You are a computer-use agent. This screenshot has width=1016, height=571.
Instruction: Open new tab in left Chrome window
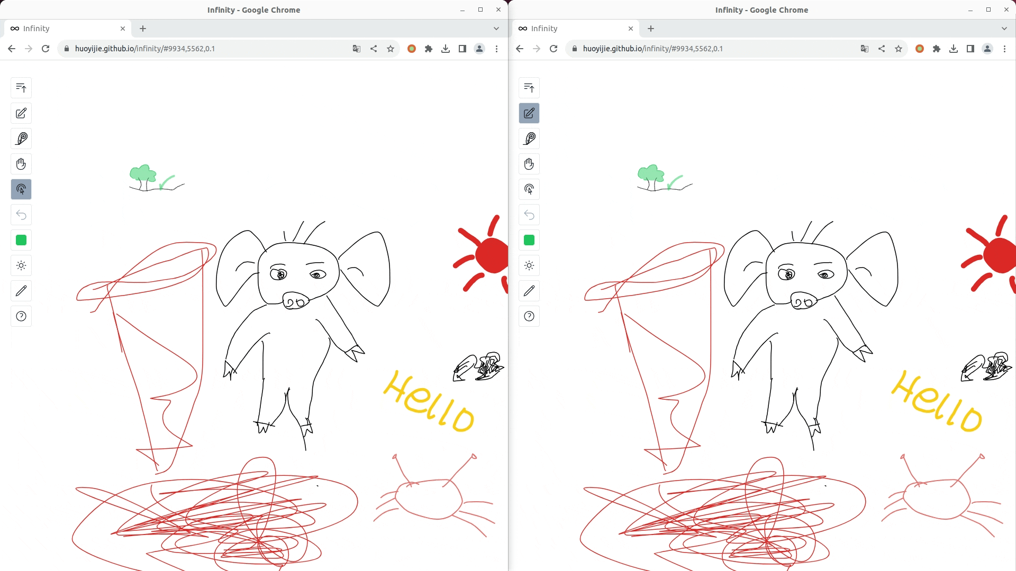(143, 29)
